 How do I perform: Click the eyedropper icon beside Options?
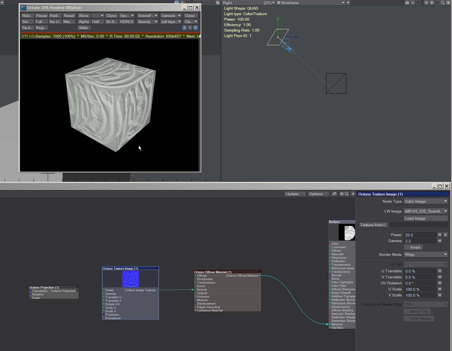coord(334,194)
